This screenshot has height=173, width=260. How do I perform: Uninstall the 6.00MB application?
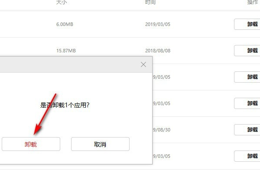point(247,24)
